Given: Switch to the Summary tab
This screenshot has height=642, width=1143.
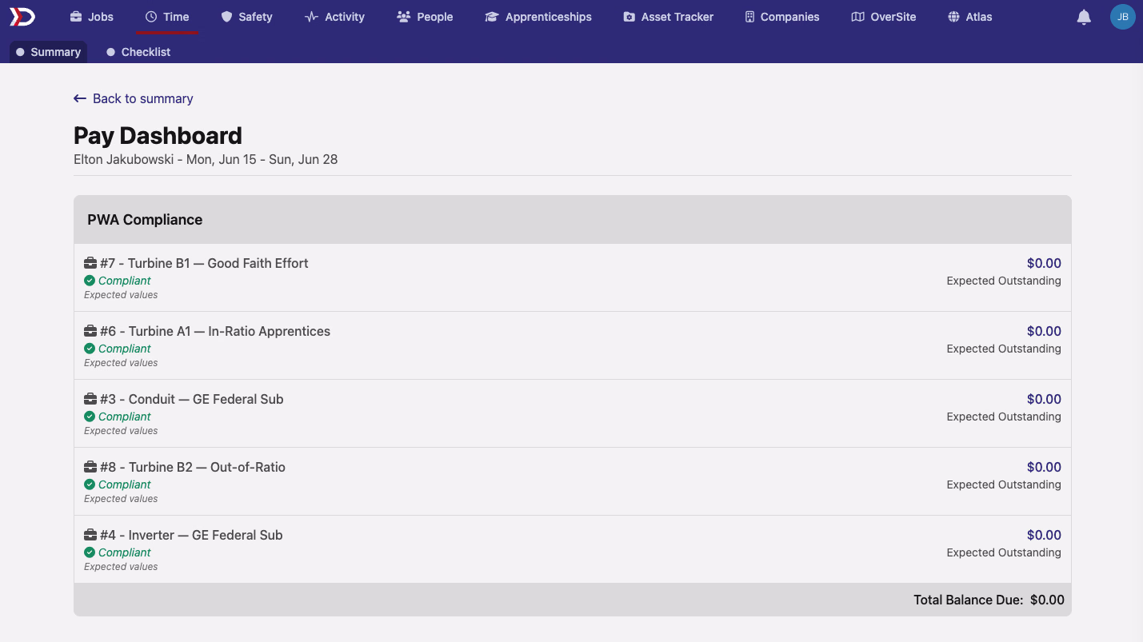Looking at the screenshot, I should 48,52.
